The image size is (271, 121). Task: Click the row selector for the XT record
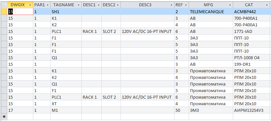click(4, 104)
